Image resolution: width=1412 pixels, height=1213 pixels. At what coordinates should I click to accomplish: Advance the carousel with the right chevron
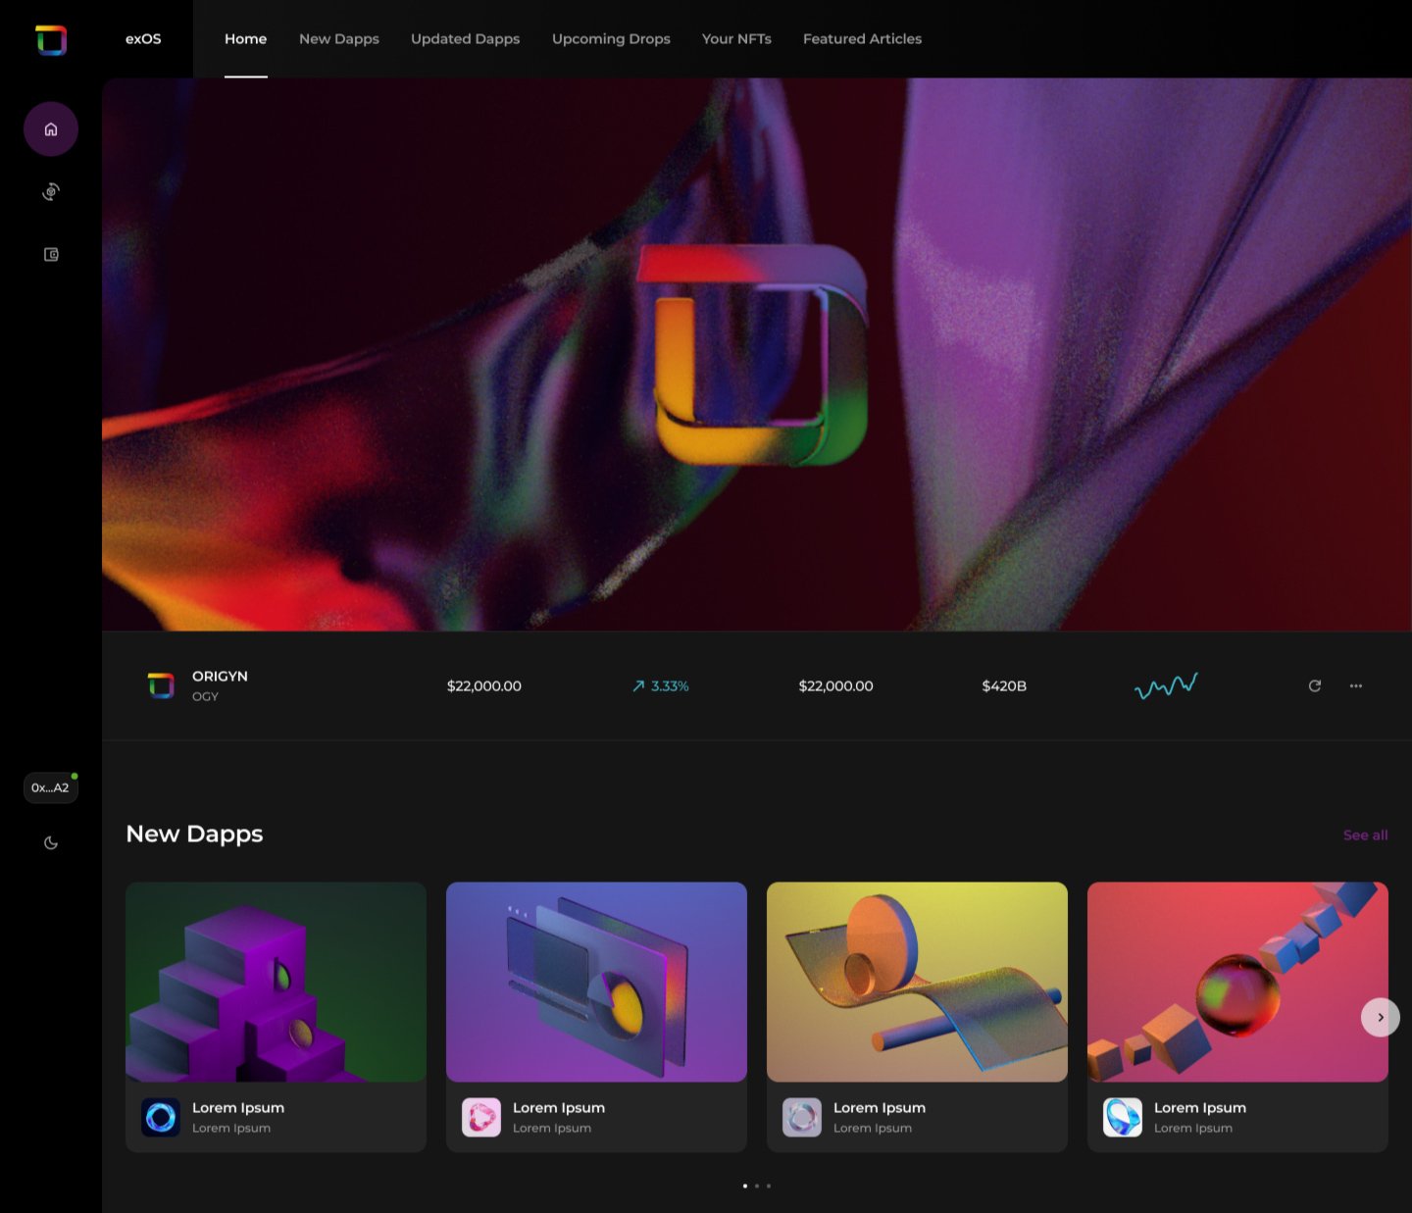(1381, 1018)
